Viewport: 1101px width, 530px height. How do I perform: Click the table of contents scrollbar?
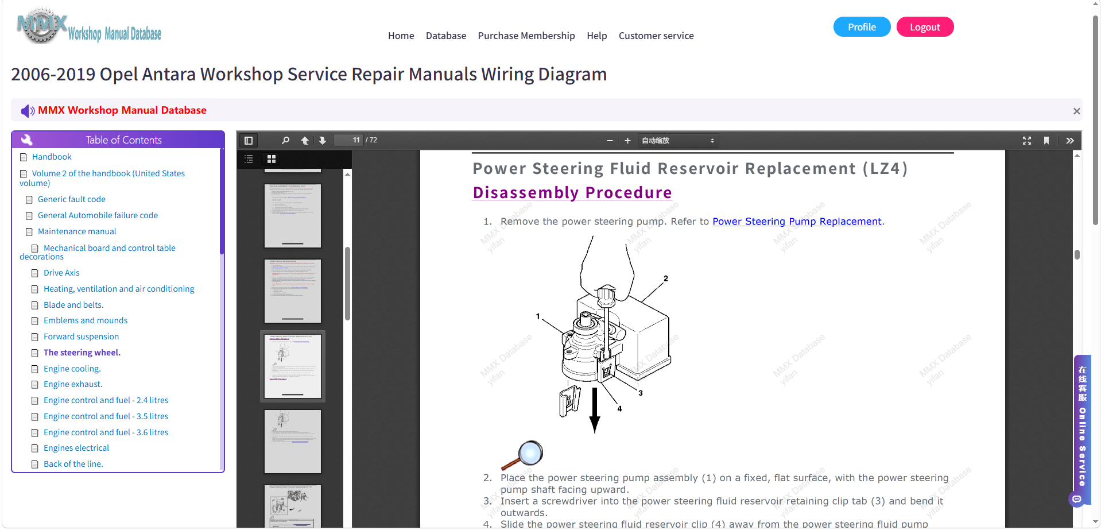[x=222, y=201]
